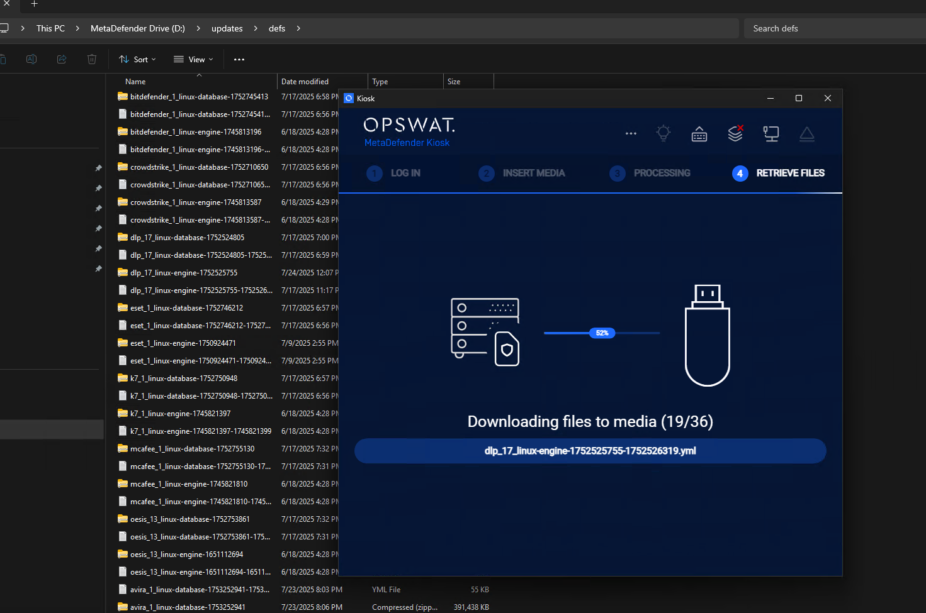Expand the chevron after updates breadcrumb
This screenshot has width=926, height=613.
click(256, 28)
